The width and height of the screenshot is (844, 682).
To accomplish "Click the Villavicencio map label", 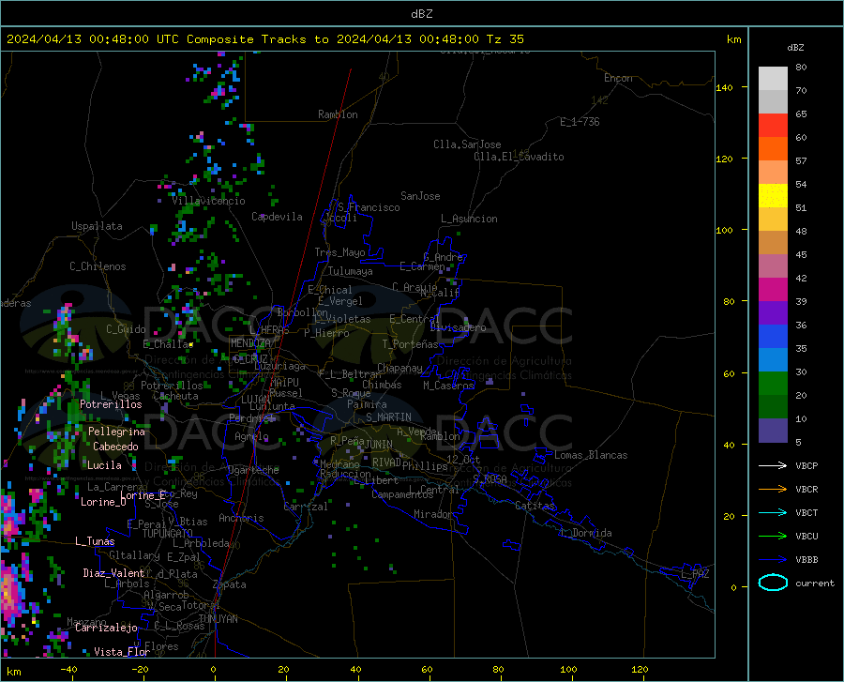I will 208,201.
